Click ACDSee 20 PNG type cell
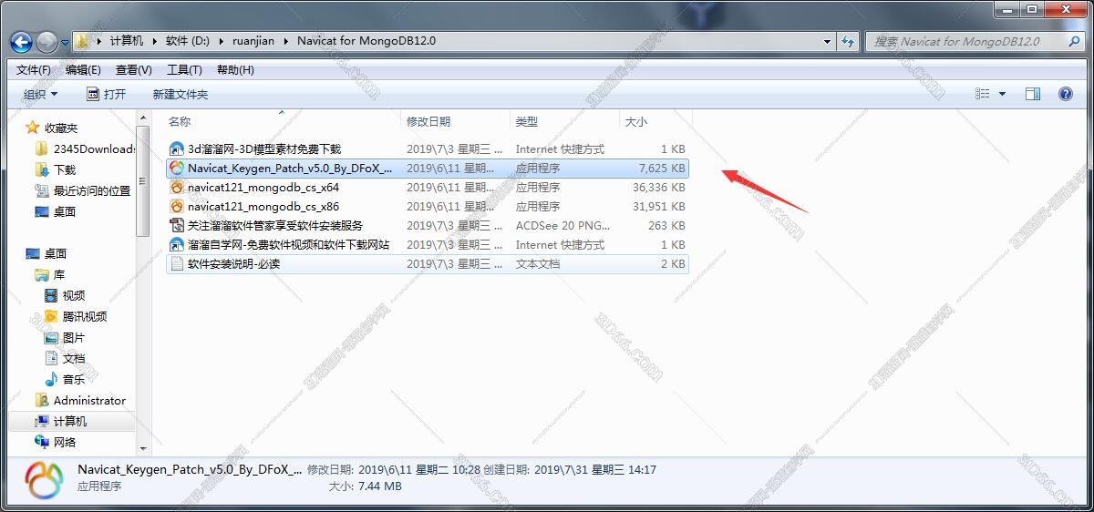1094x512 pixels. pos(563,225)
